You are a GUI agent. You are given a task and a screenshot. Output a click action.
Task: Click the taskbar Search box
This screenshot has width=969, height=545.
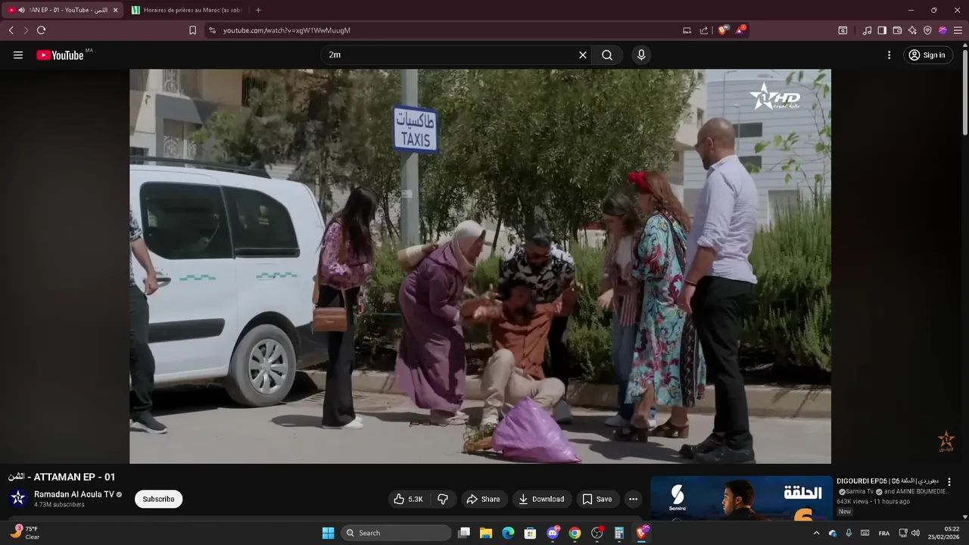pos(396,533)
